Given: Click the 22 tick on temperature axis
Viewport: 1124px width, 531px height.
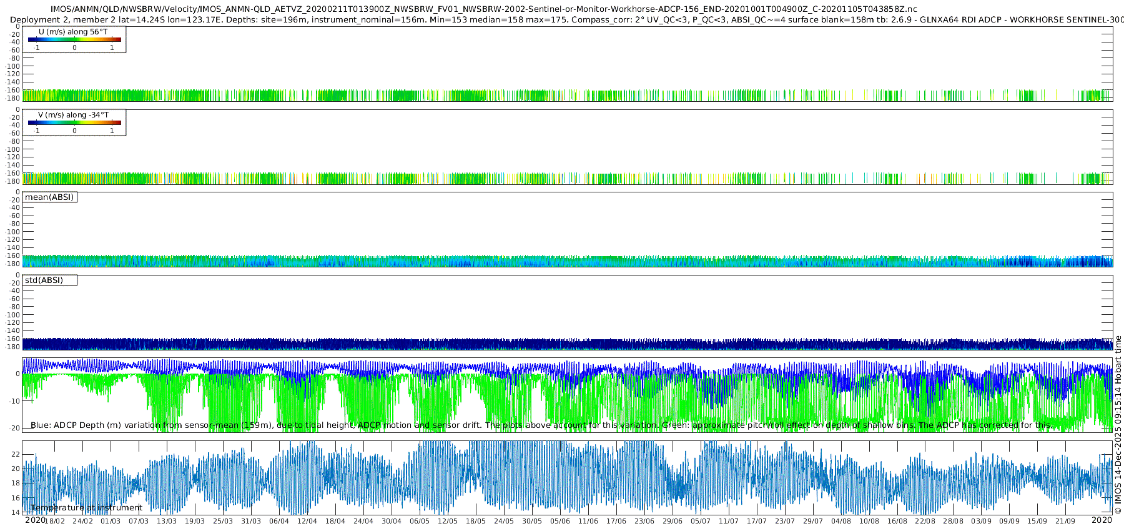Looking at the screenshot, I should pyautogui.click(x=16, y=454).
